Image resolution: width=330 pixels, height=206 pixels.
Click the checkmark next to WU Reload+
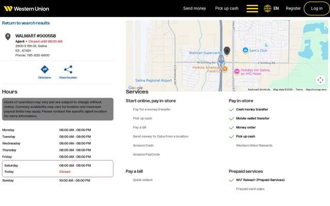coord(232,180)
